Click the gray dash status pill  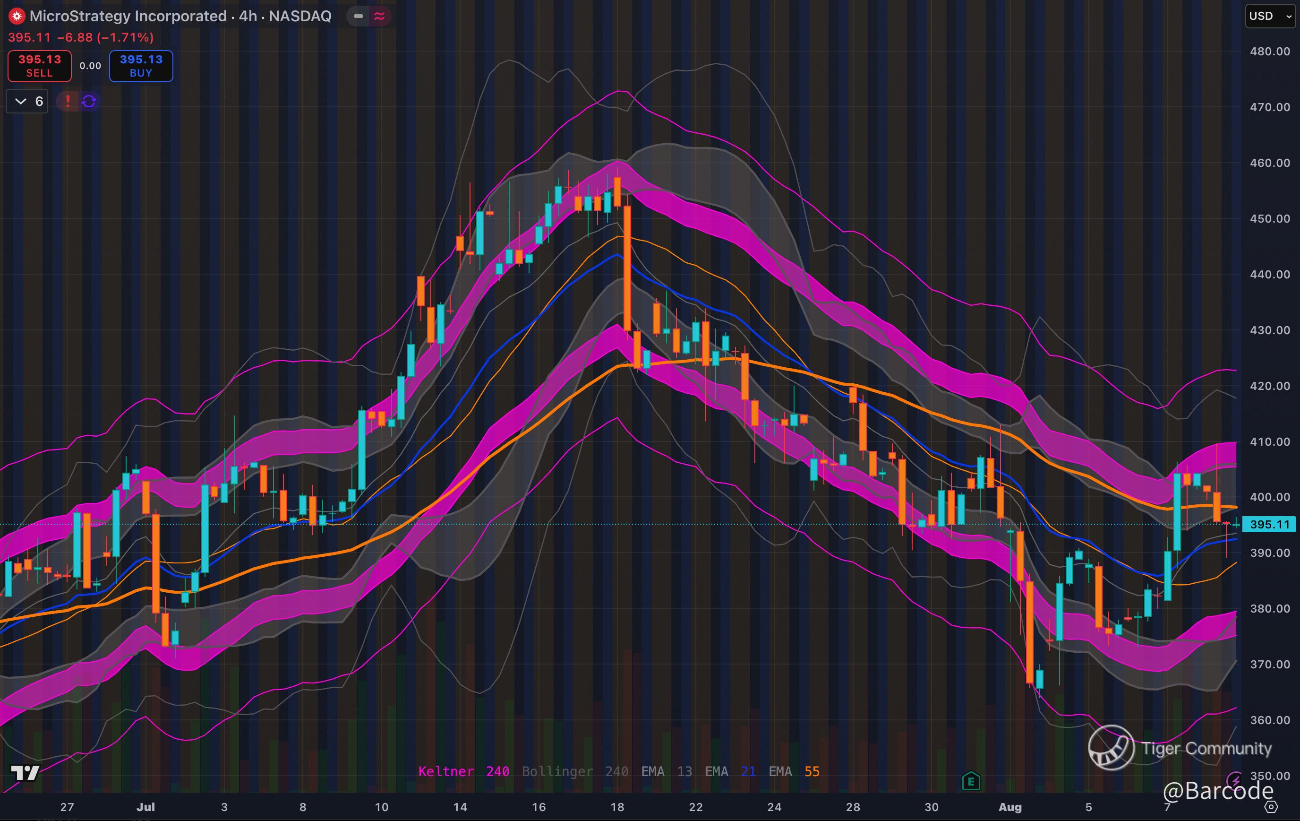358,16
